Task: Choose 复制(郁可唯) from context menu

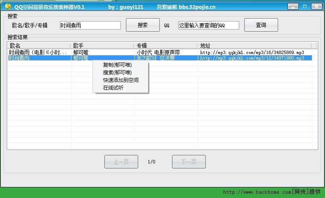Action: point(117,65)
